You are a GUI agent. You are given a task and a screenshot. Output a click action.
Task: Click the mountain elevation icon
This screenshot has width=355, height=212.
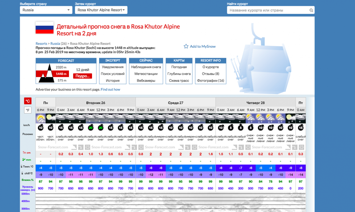coord(46,74)
